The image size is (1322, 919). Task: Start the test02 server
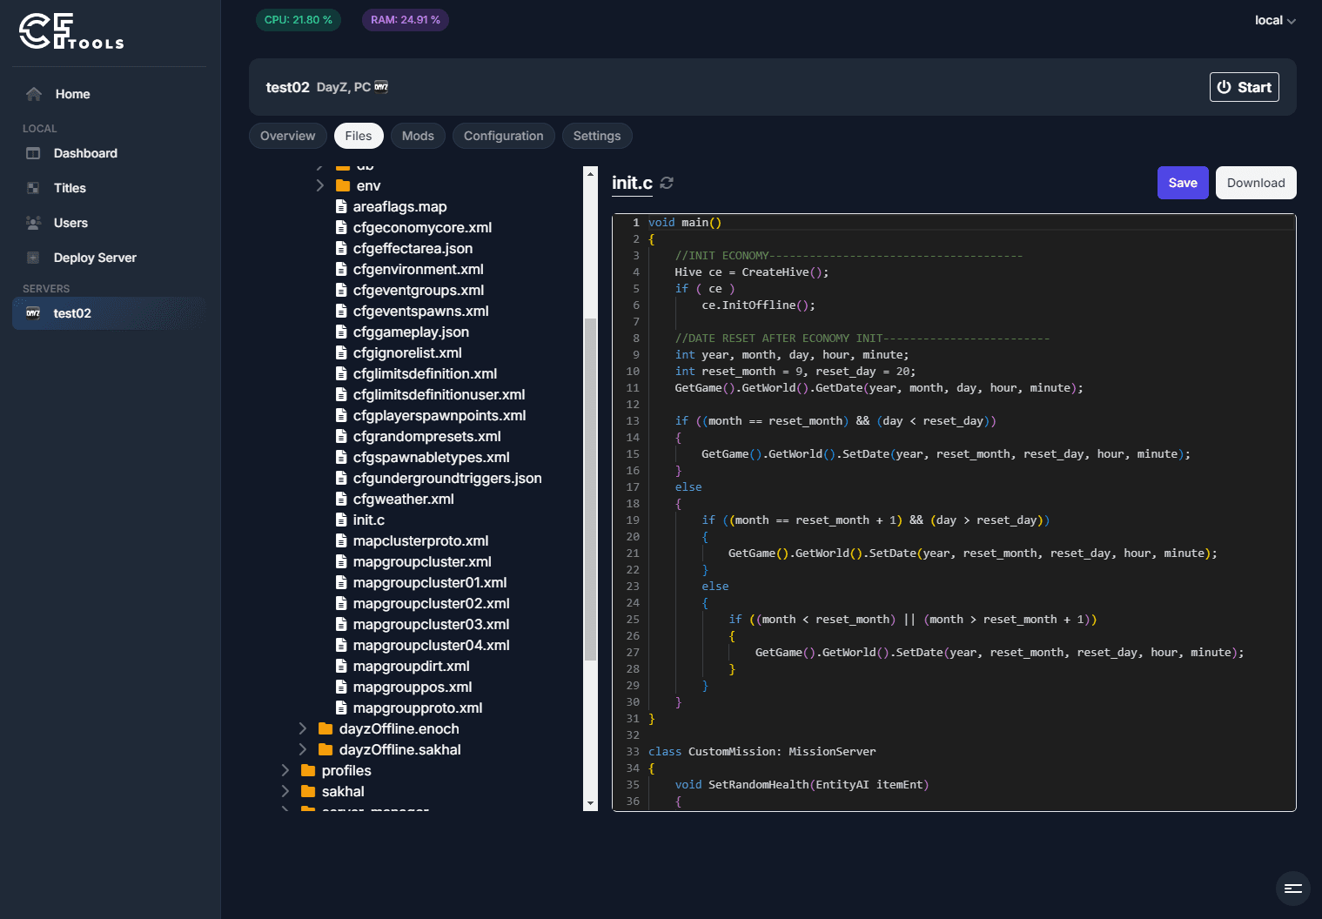click(x=1244, y=87)
